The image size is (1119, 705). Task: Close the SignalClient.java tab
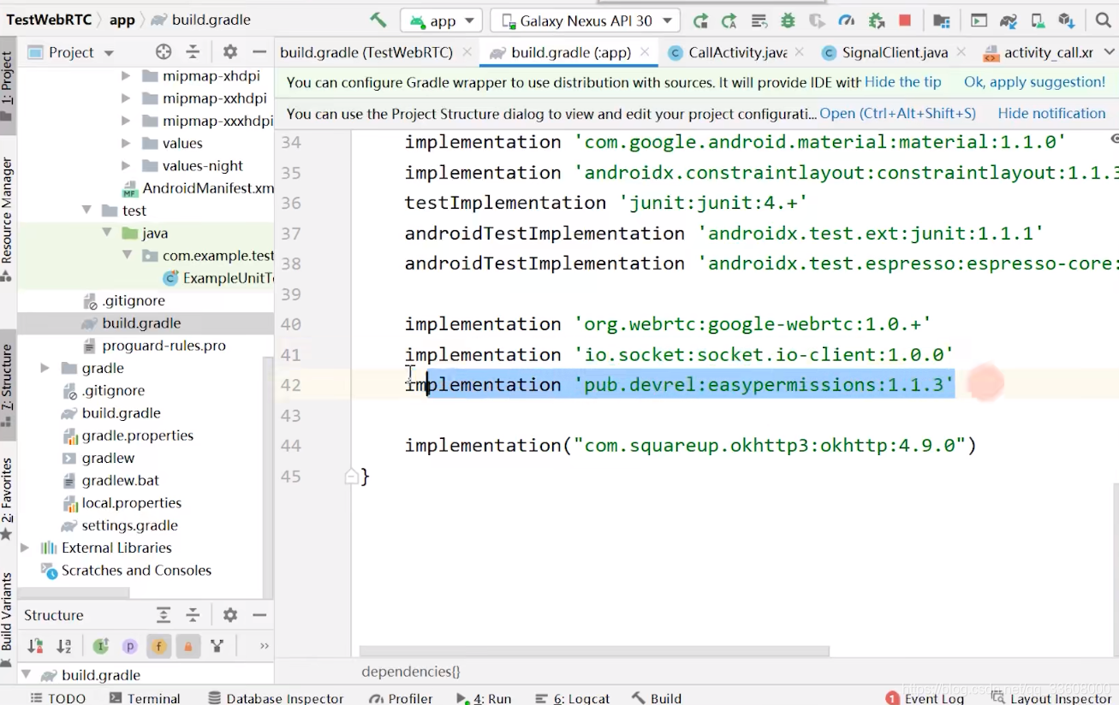960,52
